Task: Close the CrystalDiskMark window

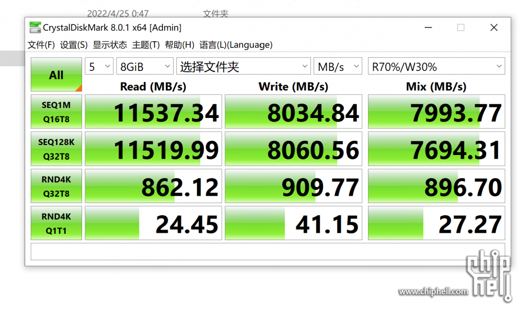Action: coord(494,28)
